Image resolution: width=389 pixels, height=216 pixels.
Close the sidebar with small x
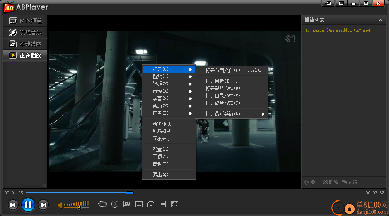44,186
